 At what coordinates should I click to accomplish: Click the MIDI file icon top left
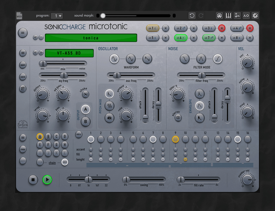(x=19, y=16)
